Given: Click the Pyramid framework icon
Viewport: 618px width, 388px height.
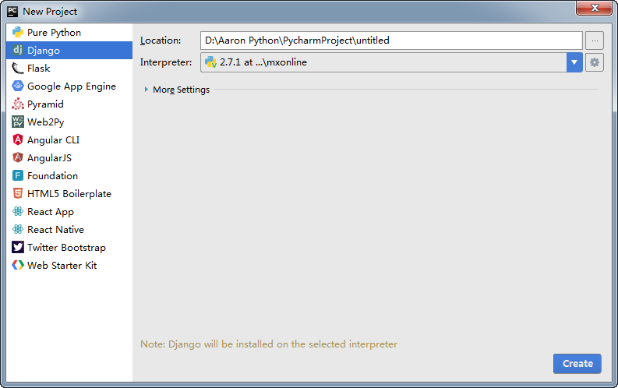Looking at the screenshot, I should click(18, 104).
